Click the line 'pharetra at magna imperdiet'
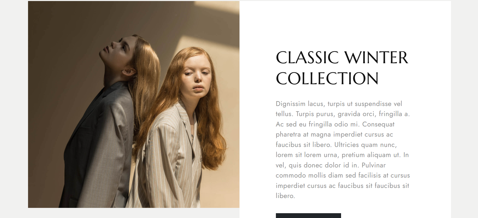Image resolution: width=478 pixels, height=218 pixels. click(x=334, y=135)
